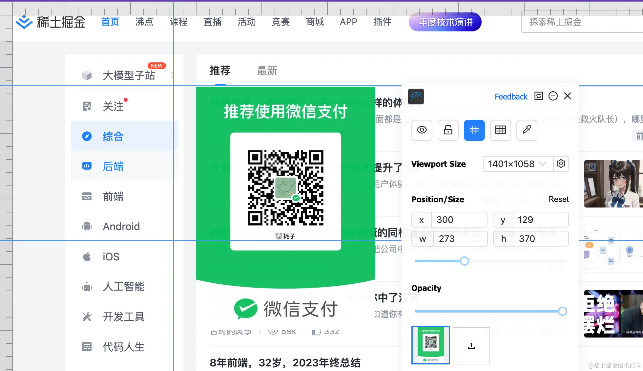643x371 pixels.
Task: Select the 最新 tab
Action: [x=267, y=71]
